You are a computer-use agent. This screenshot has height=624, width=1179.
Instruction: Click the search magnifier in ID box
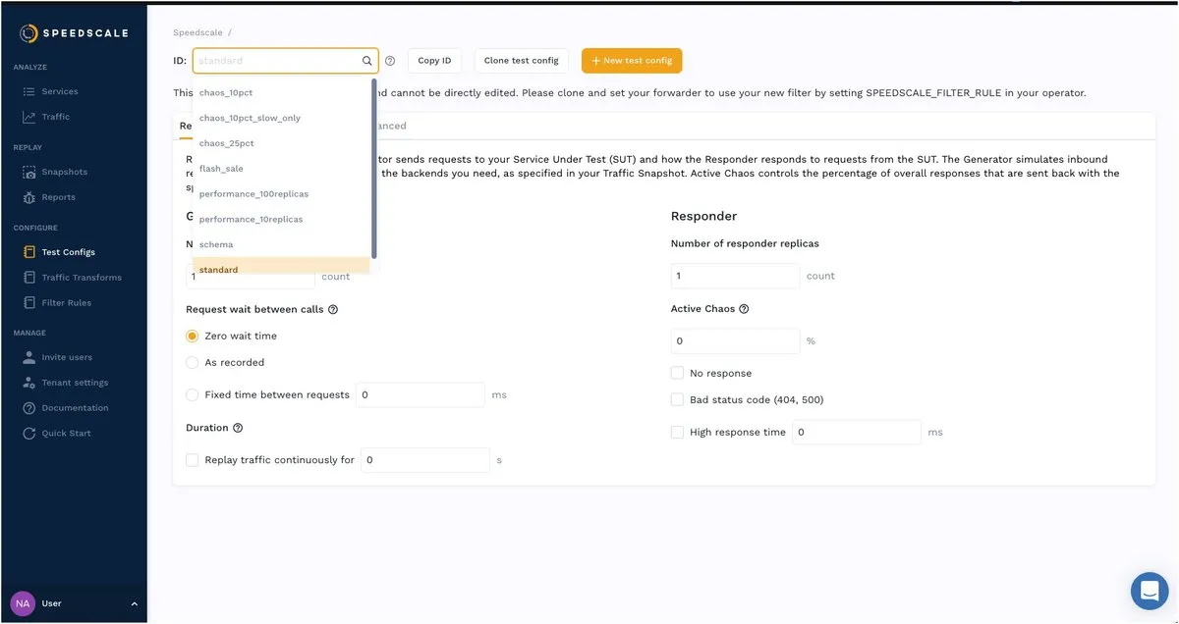point(367,61)
